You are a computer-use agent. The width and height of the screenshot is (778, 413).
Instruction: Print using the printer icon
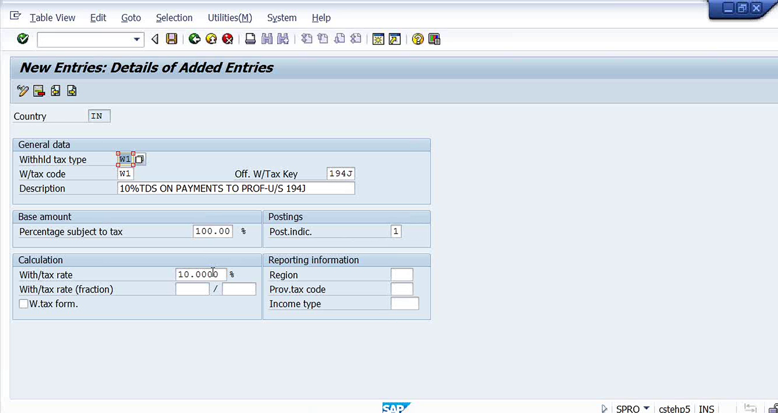tap(250, 39)
